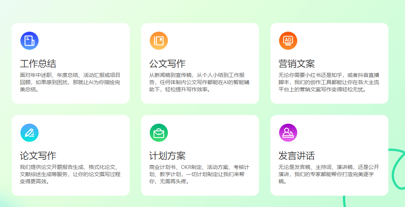The width and height of the screenshot is (405, 207).
Task: Click the cyan pencil icon for 论文写作
Action: (x=29, y=133)
